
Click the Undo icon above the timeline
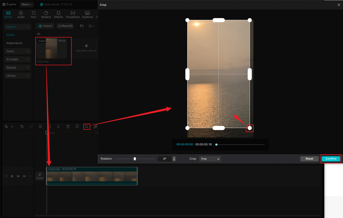pyautogui.click(x=22, y=126)
